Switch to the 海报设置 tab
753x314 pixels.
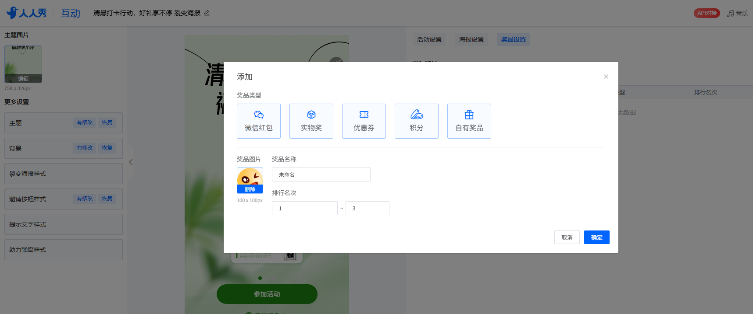tap(471, 39)
